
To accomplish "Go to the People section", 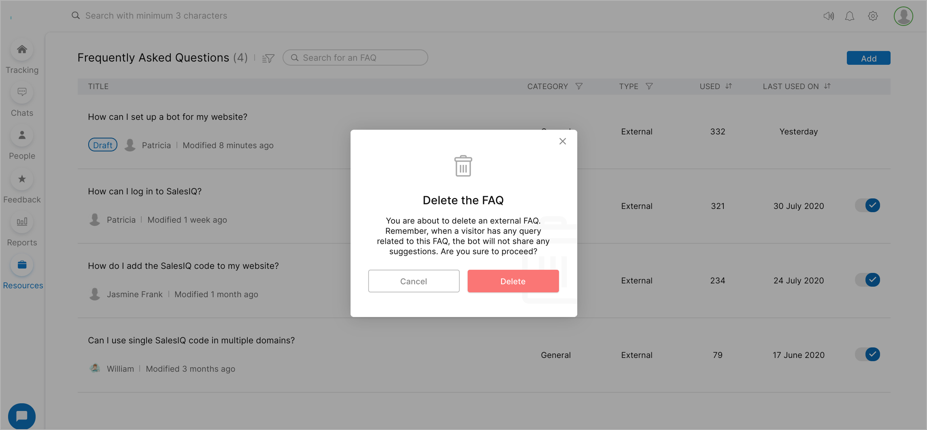I will click(22, 136).
